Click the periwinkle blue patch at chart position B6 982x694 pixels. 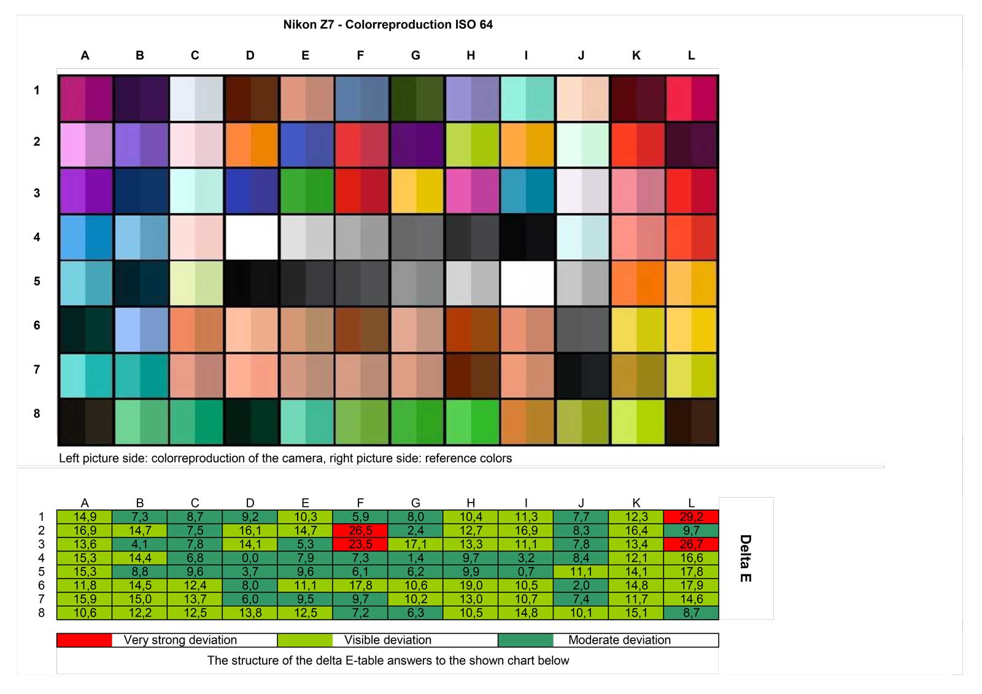point(141,330)
